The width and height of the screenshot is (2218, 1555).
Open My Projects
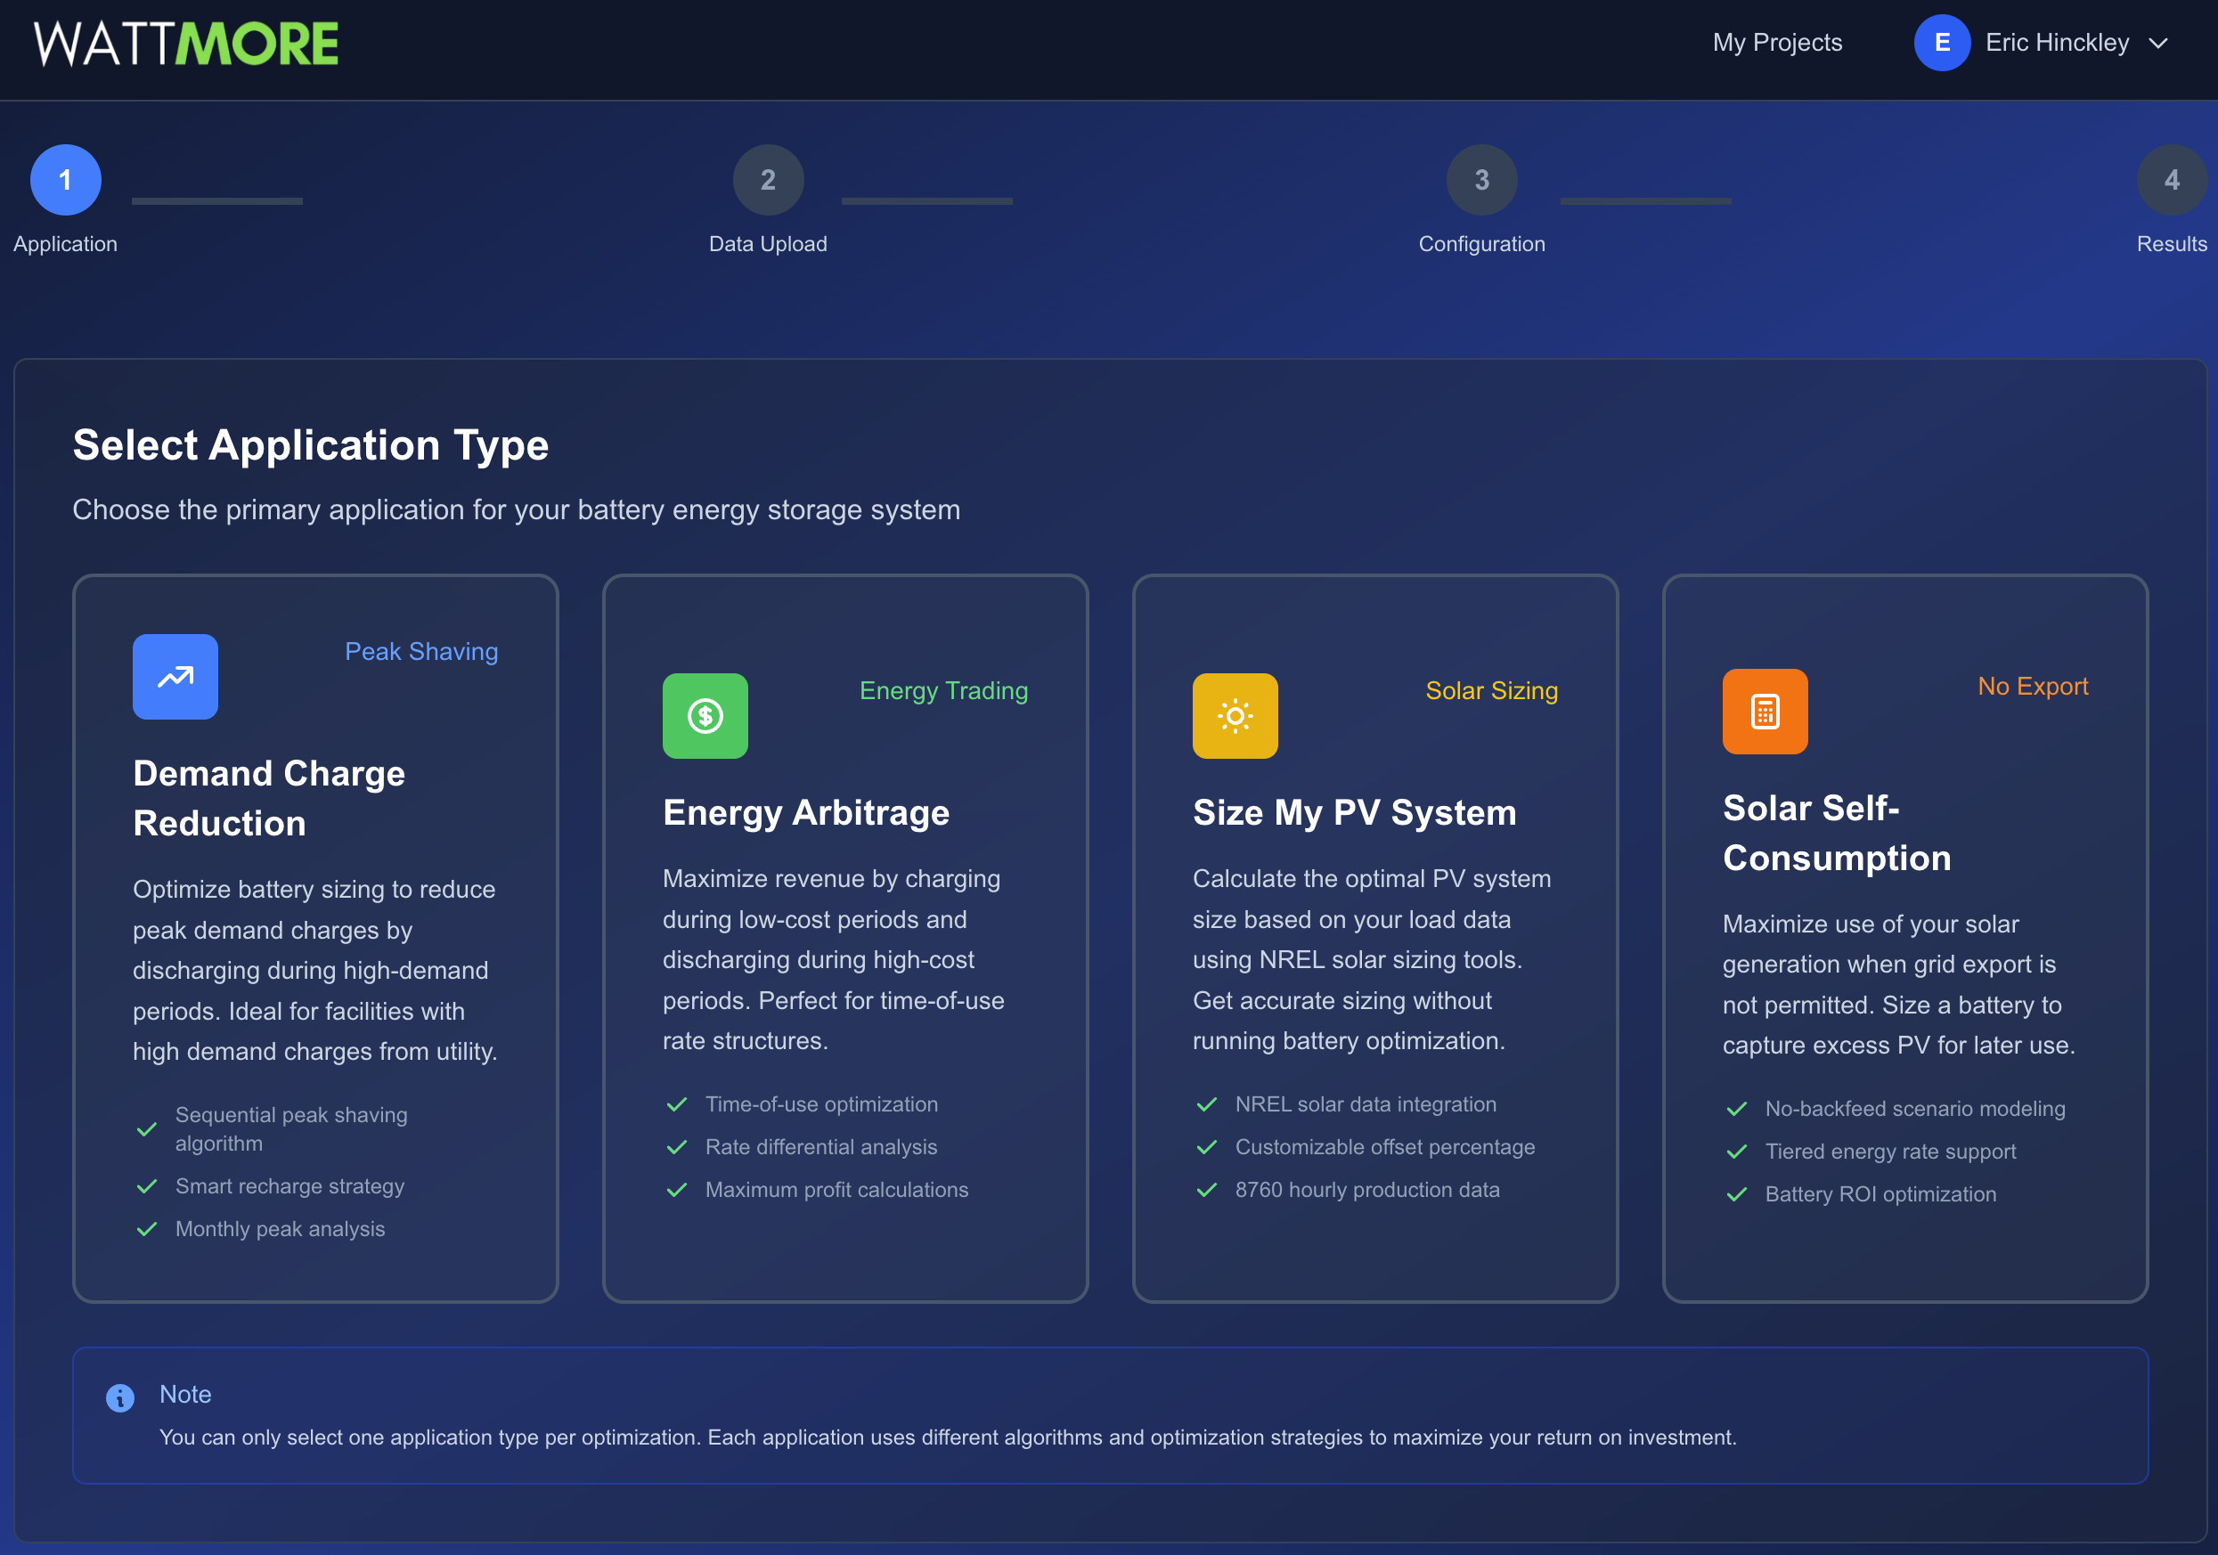click(x=1776, y=43)
